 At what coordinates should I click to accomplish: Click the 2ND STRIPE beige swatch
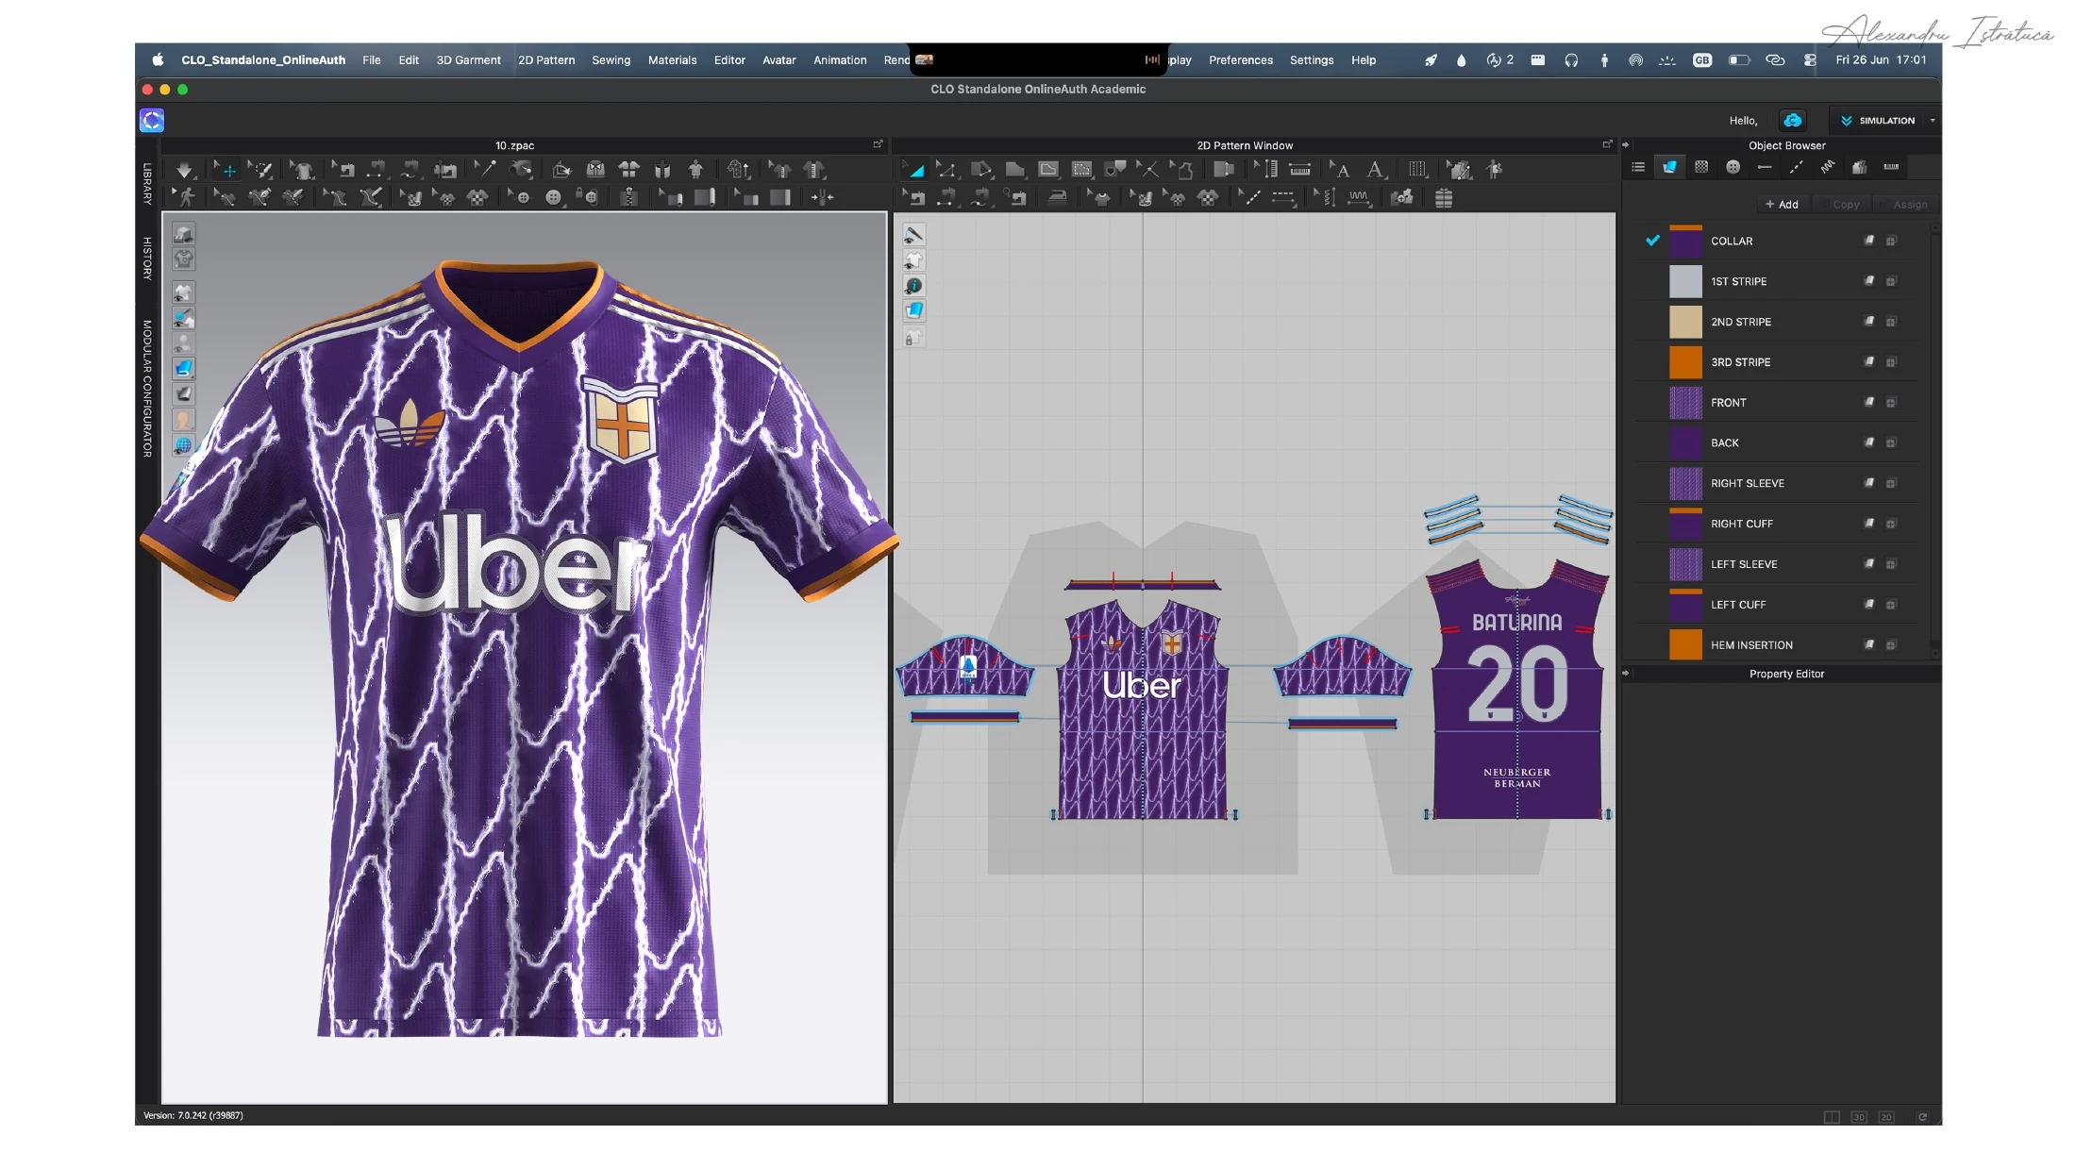click(1685, 322)
